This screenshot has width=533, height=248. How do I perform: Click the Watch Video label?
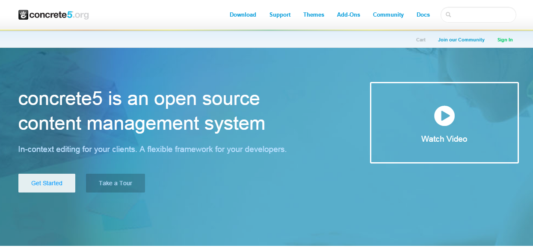pos(444,139)
